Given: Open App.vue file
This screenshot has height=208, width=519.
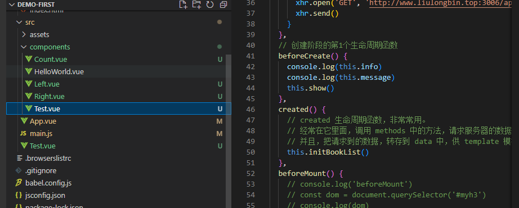Looking at the screenshot, I should pyautogui.click(x=43, y=121).
